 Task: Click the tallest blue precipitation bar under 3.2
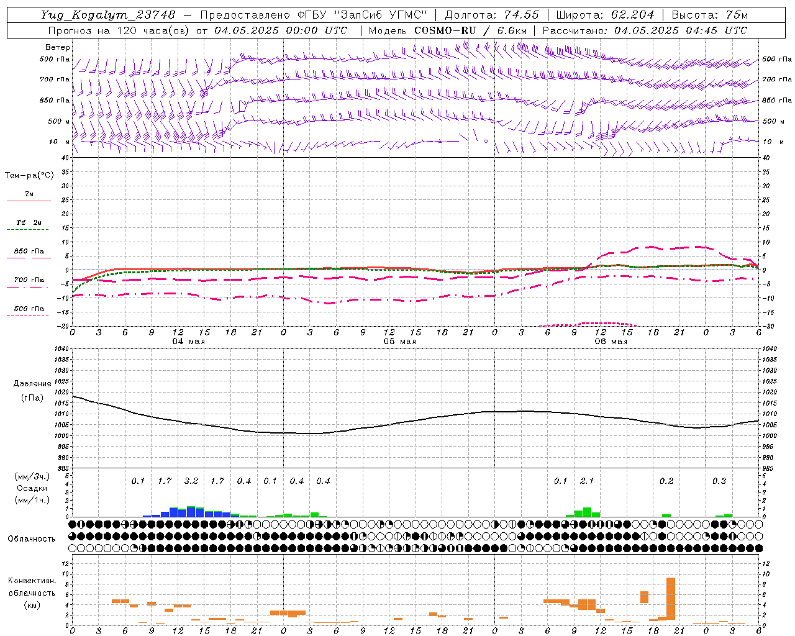point(191,512)
